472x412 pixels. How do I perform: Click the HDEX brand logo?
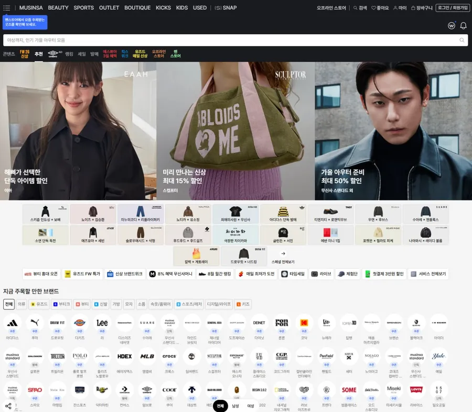pos(125,357)
